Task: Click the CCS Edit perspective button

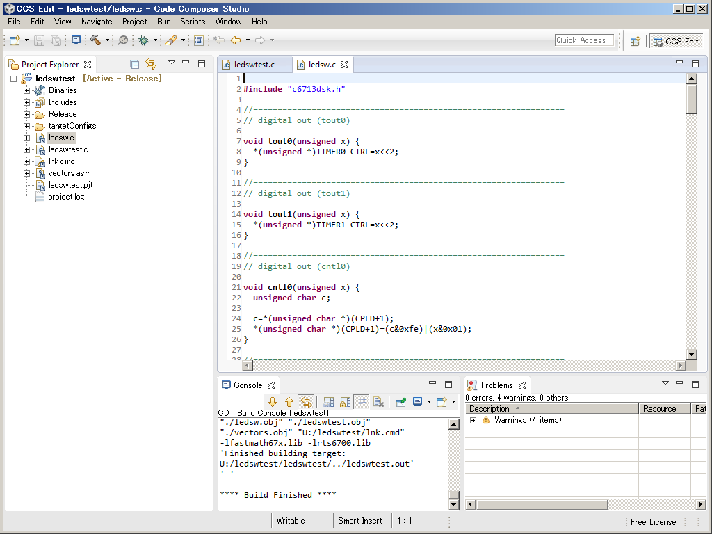Action: point(676,41)
